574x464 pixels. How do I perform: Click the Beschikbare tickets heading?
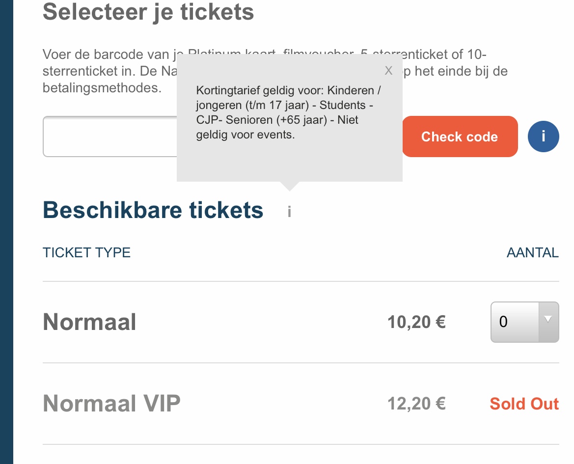click(153, 210)
